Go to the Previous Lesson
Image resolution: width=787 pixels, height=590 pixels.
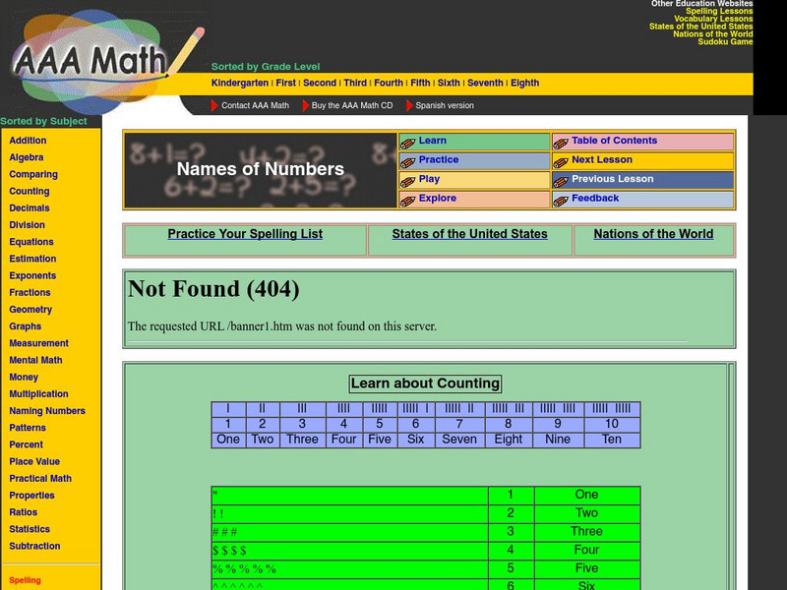[612, 179]
